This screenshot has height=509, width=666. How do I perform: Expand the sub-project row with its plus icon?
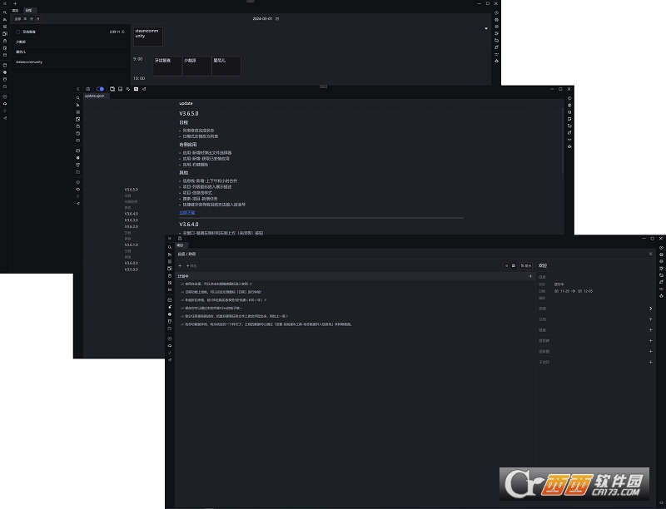(650, 362)
